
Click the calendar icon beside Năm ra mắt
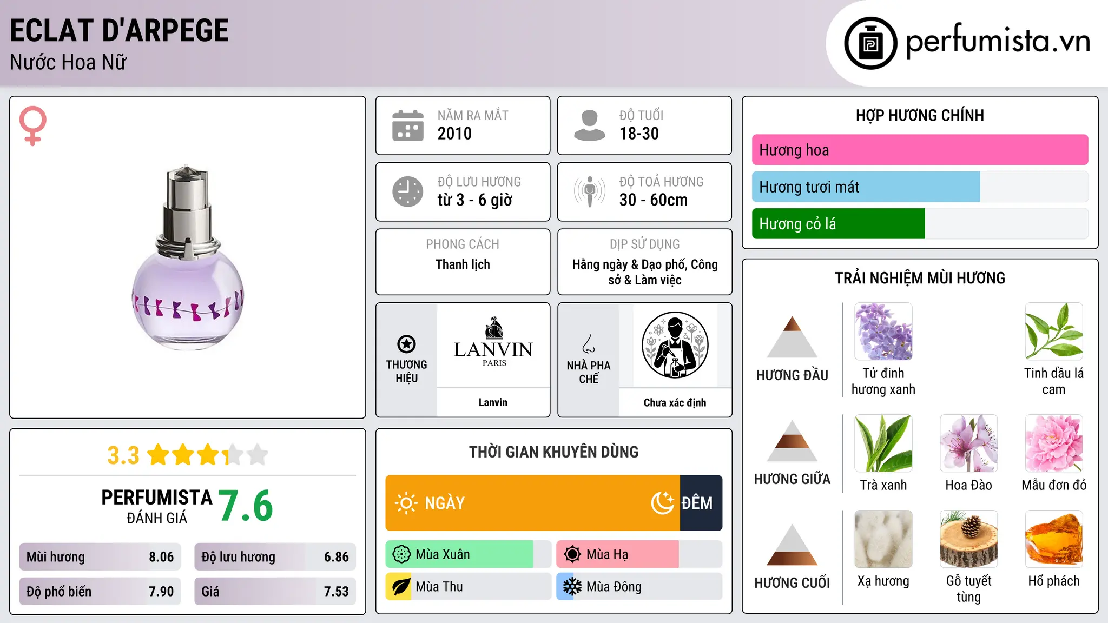[x=407, y=125]
